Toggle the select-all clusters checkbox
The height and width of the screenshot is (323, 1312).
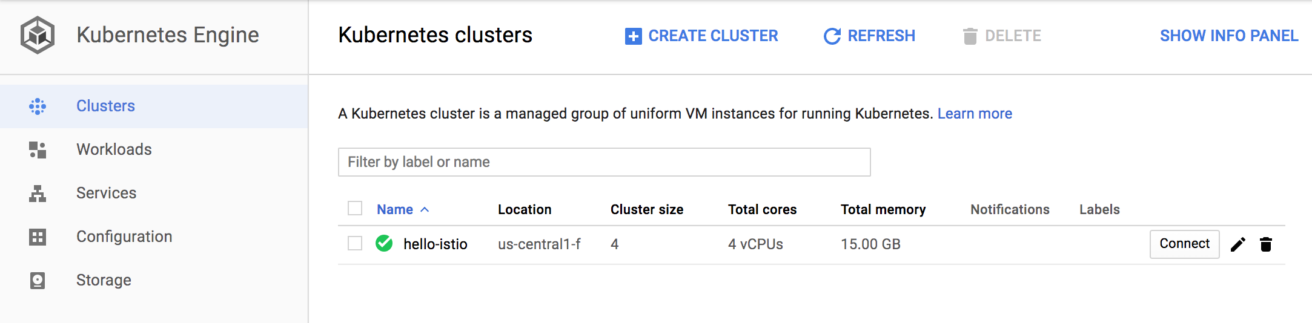click(x=355, y=209)
